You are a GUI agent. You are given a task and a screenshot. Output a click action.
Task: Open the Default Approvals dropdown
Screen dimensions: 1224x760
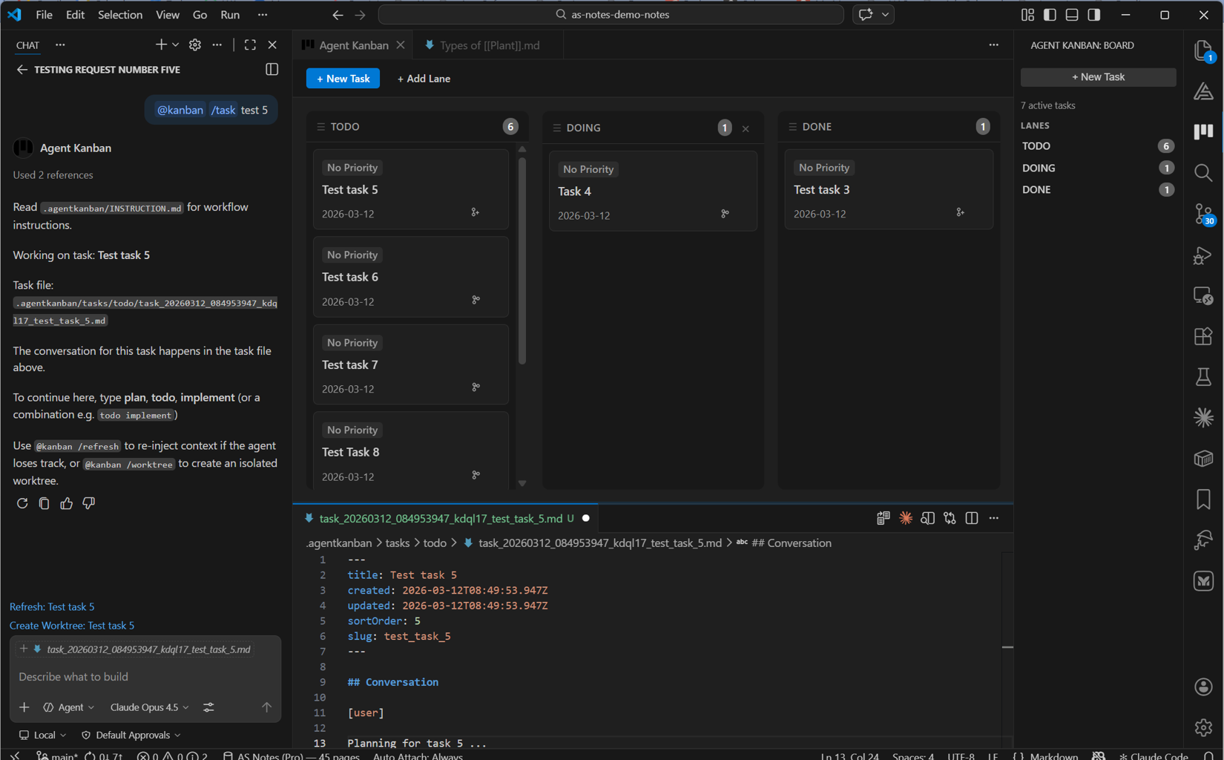click(x=131, y=735)
